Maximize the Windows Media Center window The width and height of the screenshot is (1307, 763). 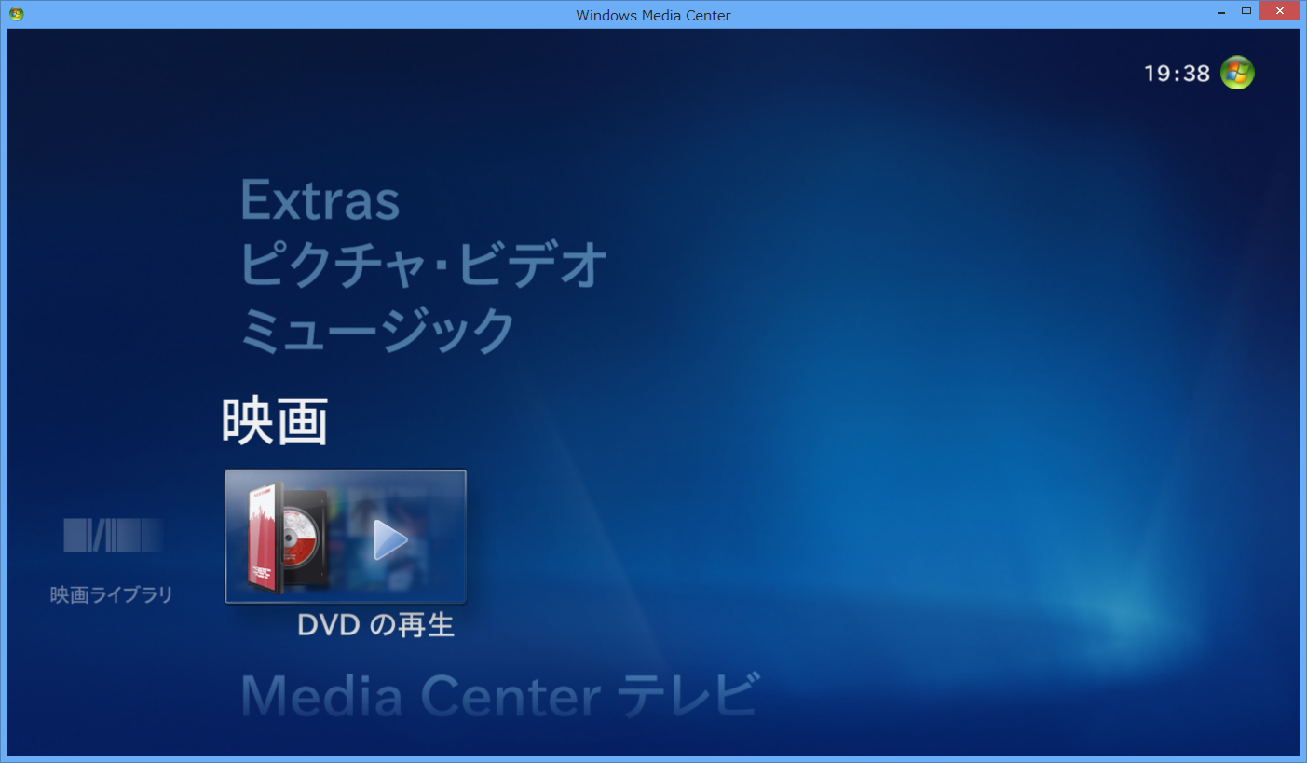pos(1246,11)
